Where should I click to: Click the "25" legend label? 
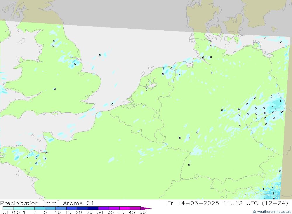pyautogui.click(x=89, y=212)
